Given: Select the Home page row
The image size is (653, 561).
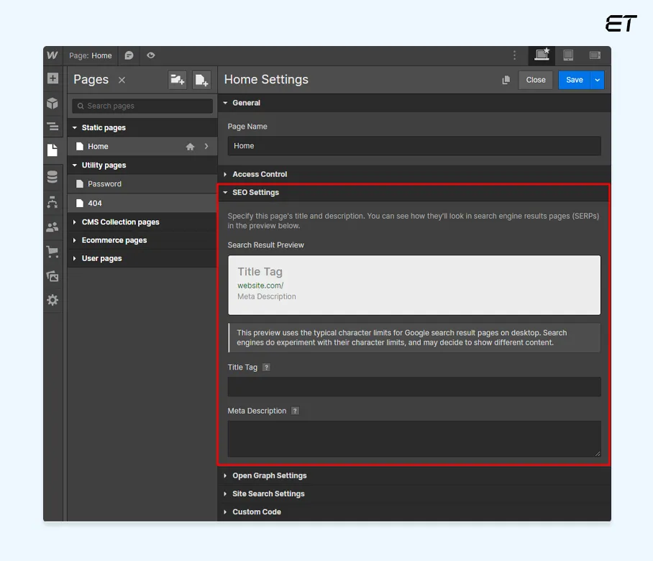Looking at the screenshot, I should pos(142,147).
